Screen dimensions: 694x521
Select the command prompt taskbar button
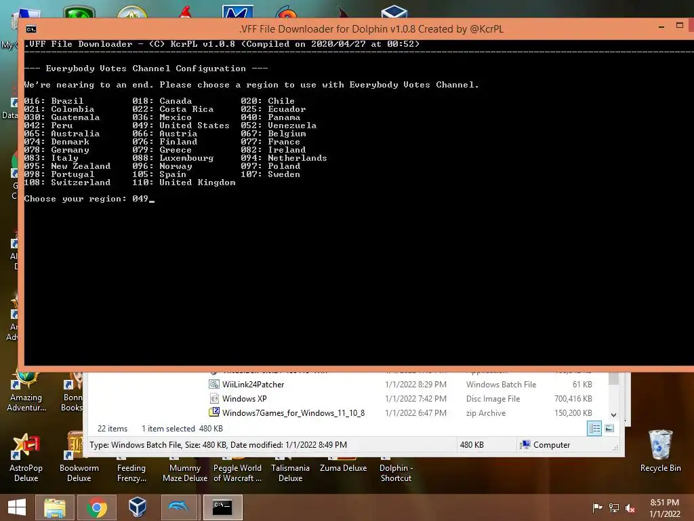[222, 507]
